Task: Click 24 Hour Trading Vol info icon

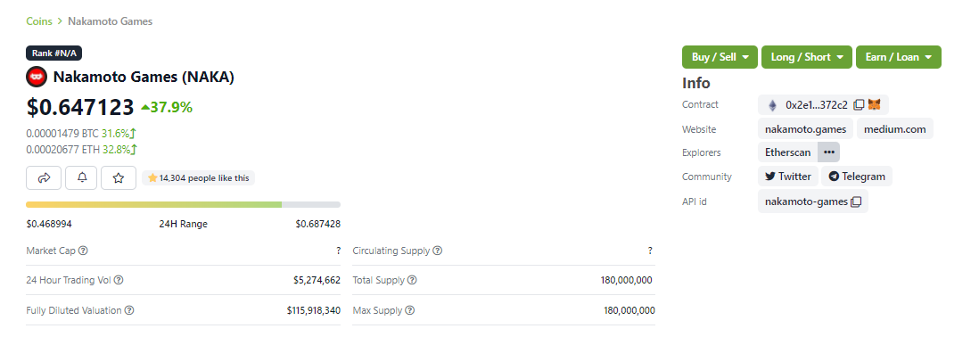Action: pos(119,280)
